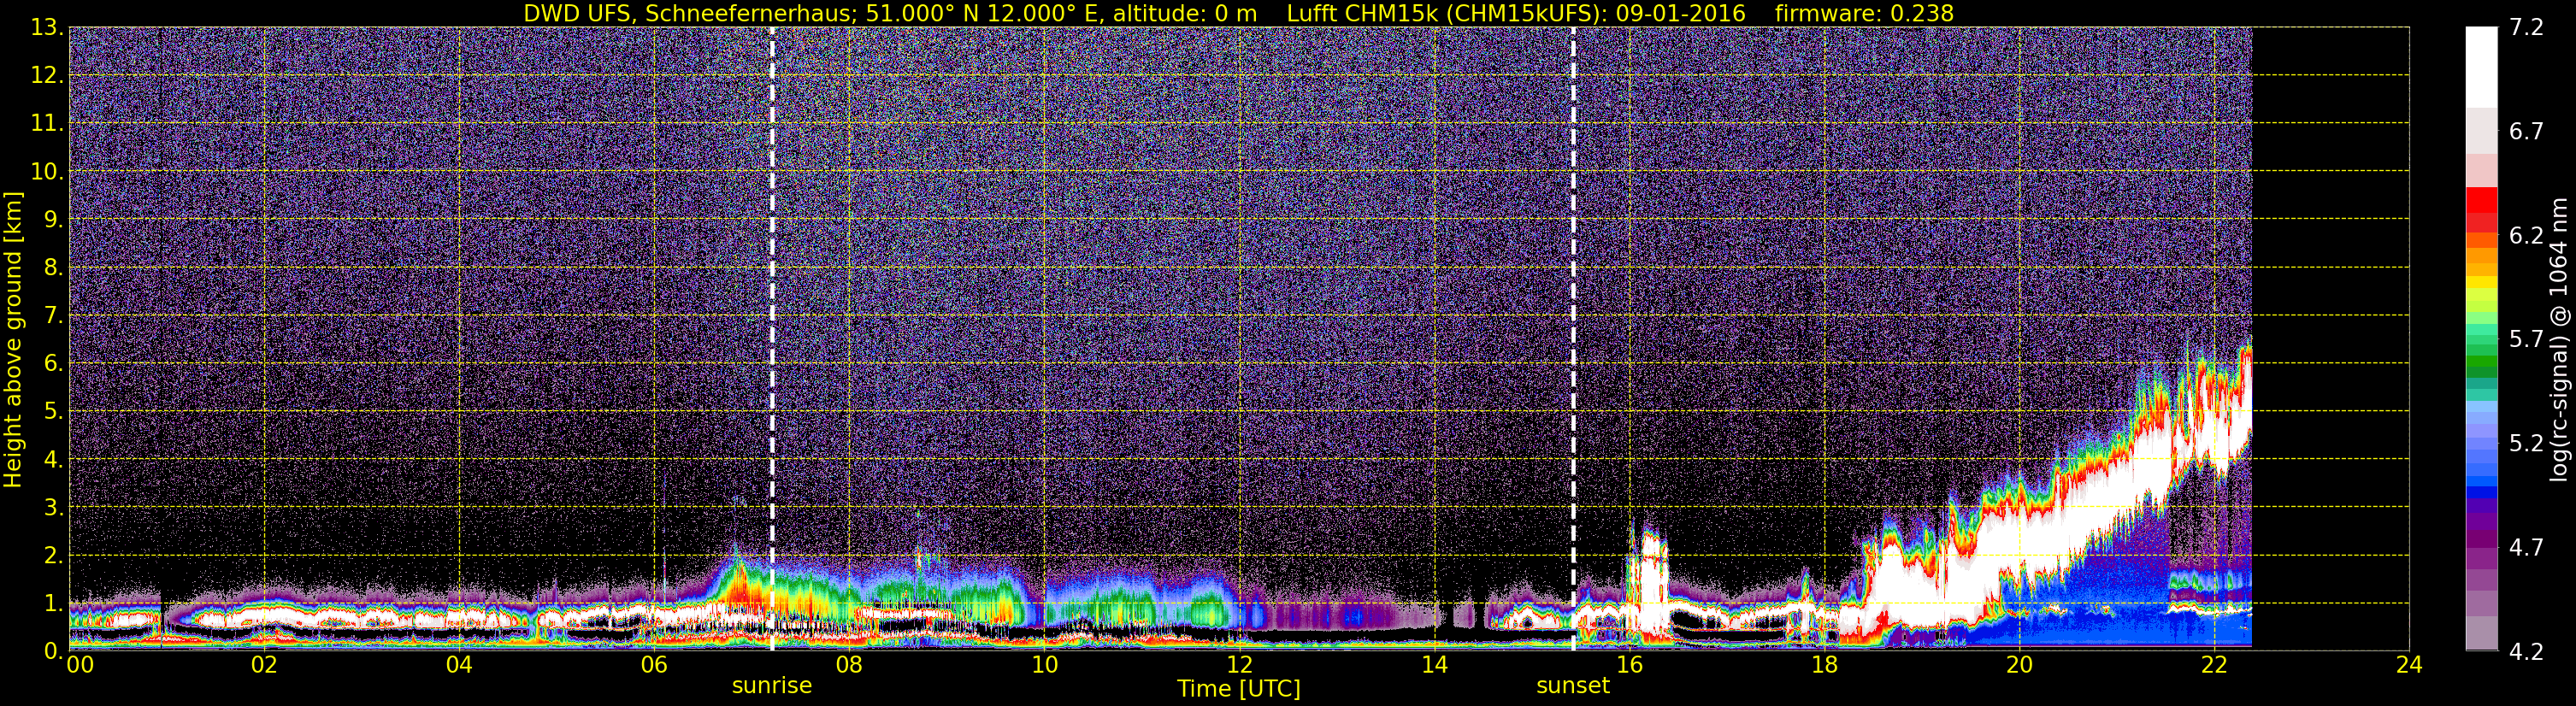
Task: Click the "0." height axis tick label
Action: [54, 651]
